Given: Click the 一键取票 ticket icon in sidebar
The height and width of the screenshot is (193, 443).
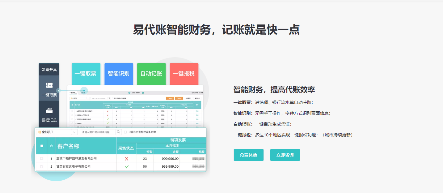Looking at the screenshot, I should click(49, 85).
